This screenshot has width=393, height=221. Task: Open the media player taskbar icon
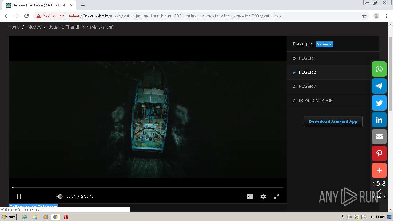(45, 217)
